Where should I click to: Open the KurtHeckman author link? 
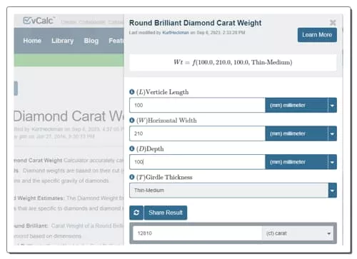coord(176,33)
